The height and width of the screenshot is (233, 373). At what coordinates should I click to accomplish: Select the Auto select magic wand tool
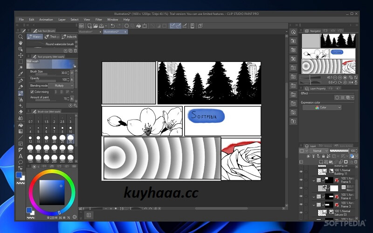(21, 68)
